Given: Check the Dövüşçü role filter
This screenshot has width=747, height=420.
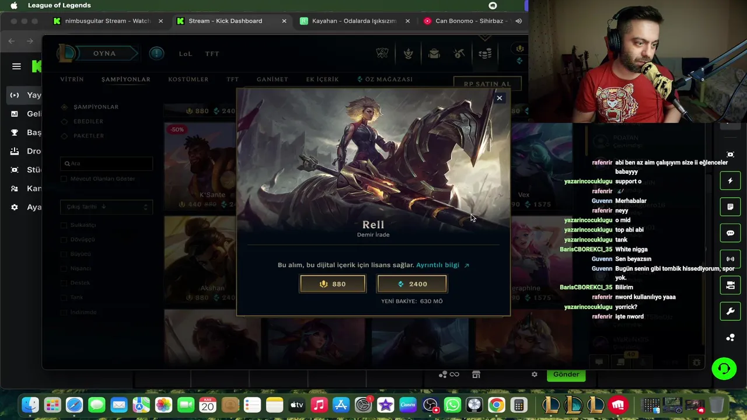Looking at the screenshot, I should (64, 240).
